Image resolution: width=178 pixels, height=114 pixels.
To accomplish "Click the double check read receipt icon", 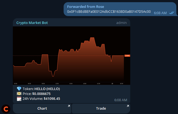I will click(172, 13).
